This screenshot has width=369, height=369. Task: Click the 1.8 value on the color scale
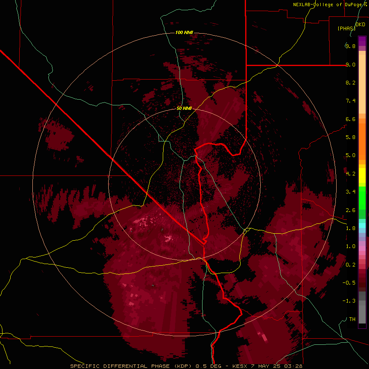pyautogui.click(x=351, y=228)
